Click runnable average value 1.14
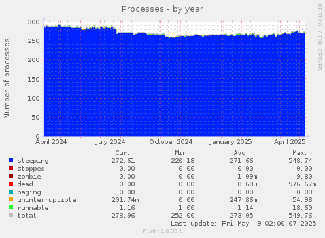325x238 pixels. [x=245, y=208]
